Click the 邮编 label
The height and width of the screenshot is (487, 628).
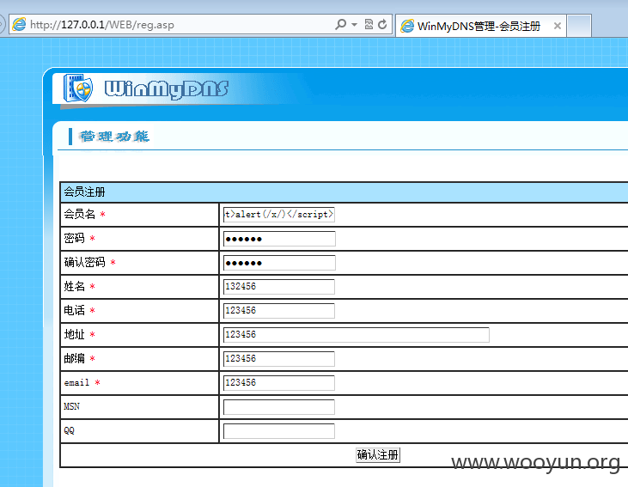(x=74, y=358)
